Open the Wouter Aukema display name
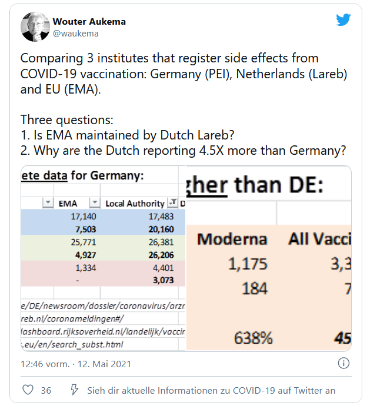Image resolution: width=367 pixels, height=409 pixels. [x=89, y=21]
